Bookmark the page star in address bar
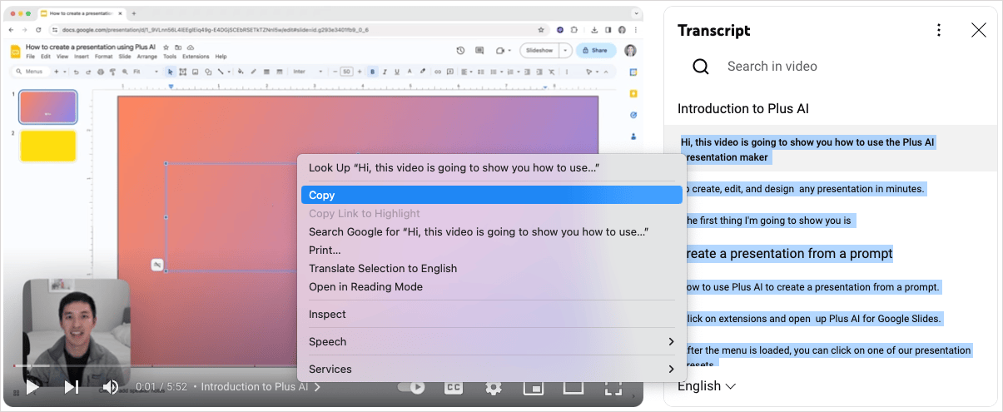Screen dimensions: 1003x412 point(542,29)
